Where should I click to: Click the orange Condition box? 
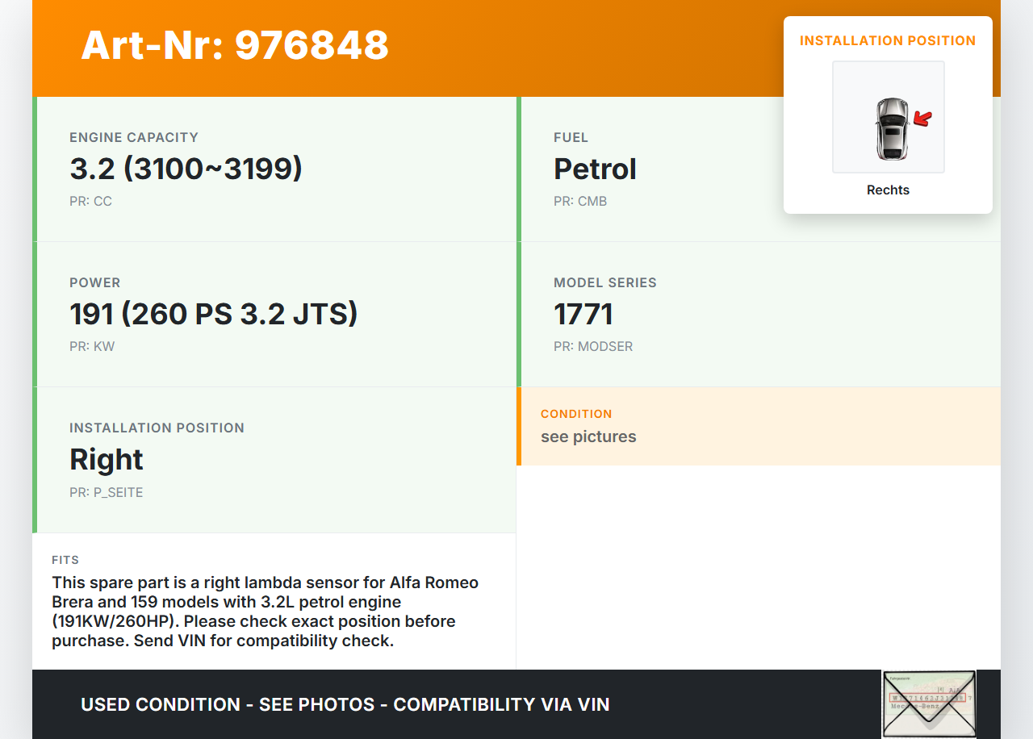pos(759,426)
